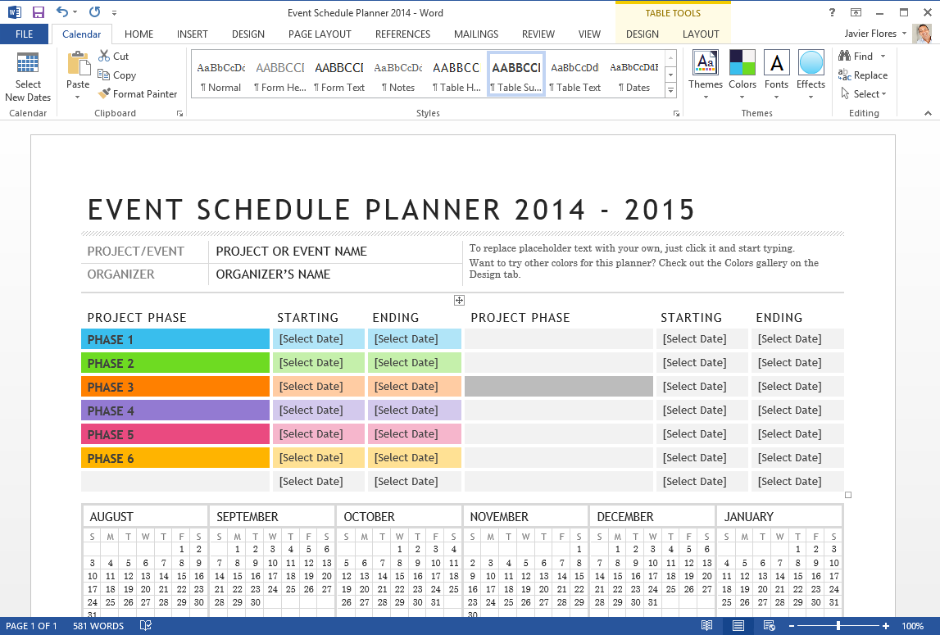Click the Redo repeat icon
This screenshot has height=635, width=940.
pos(94,12)
